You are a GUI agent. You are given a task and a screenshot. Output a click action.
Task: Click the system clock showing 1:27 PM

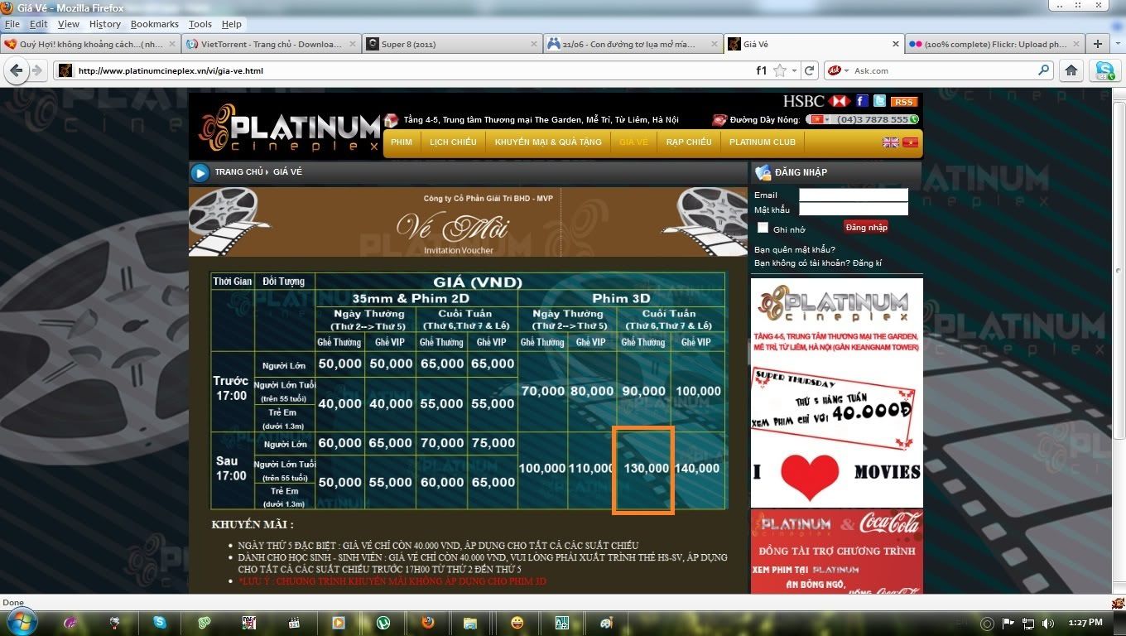point(1085,623)
